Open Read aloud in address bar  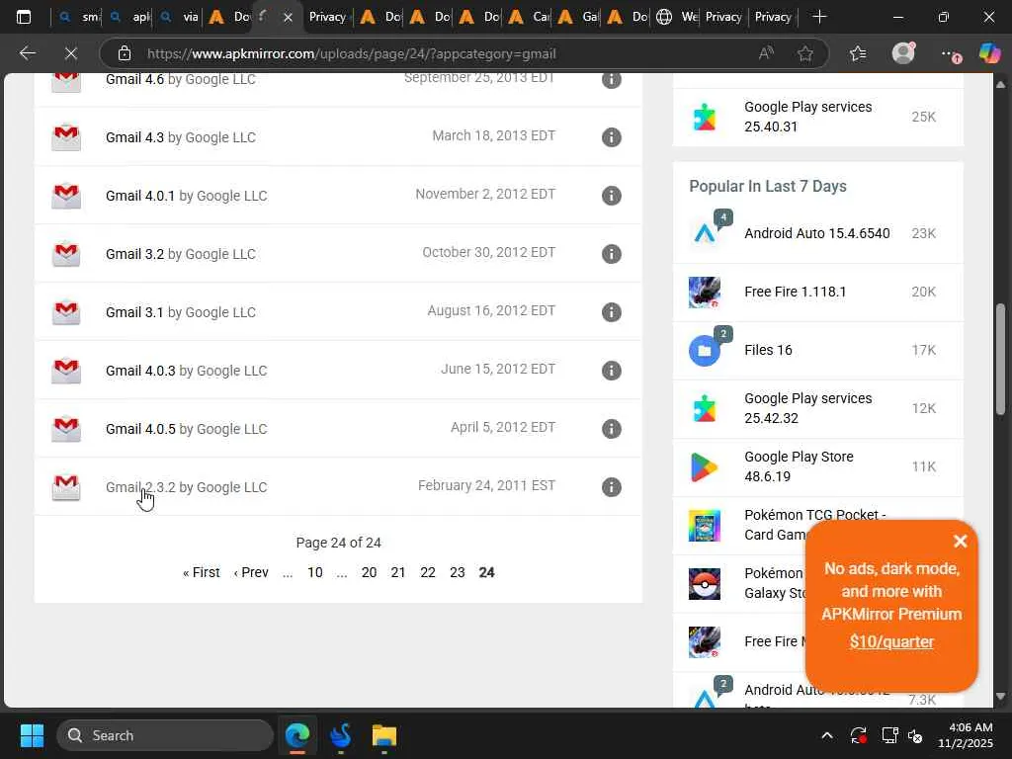click(766, 53)
